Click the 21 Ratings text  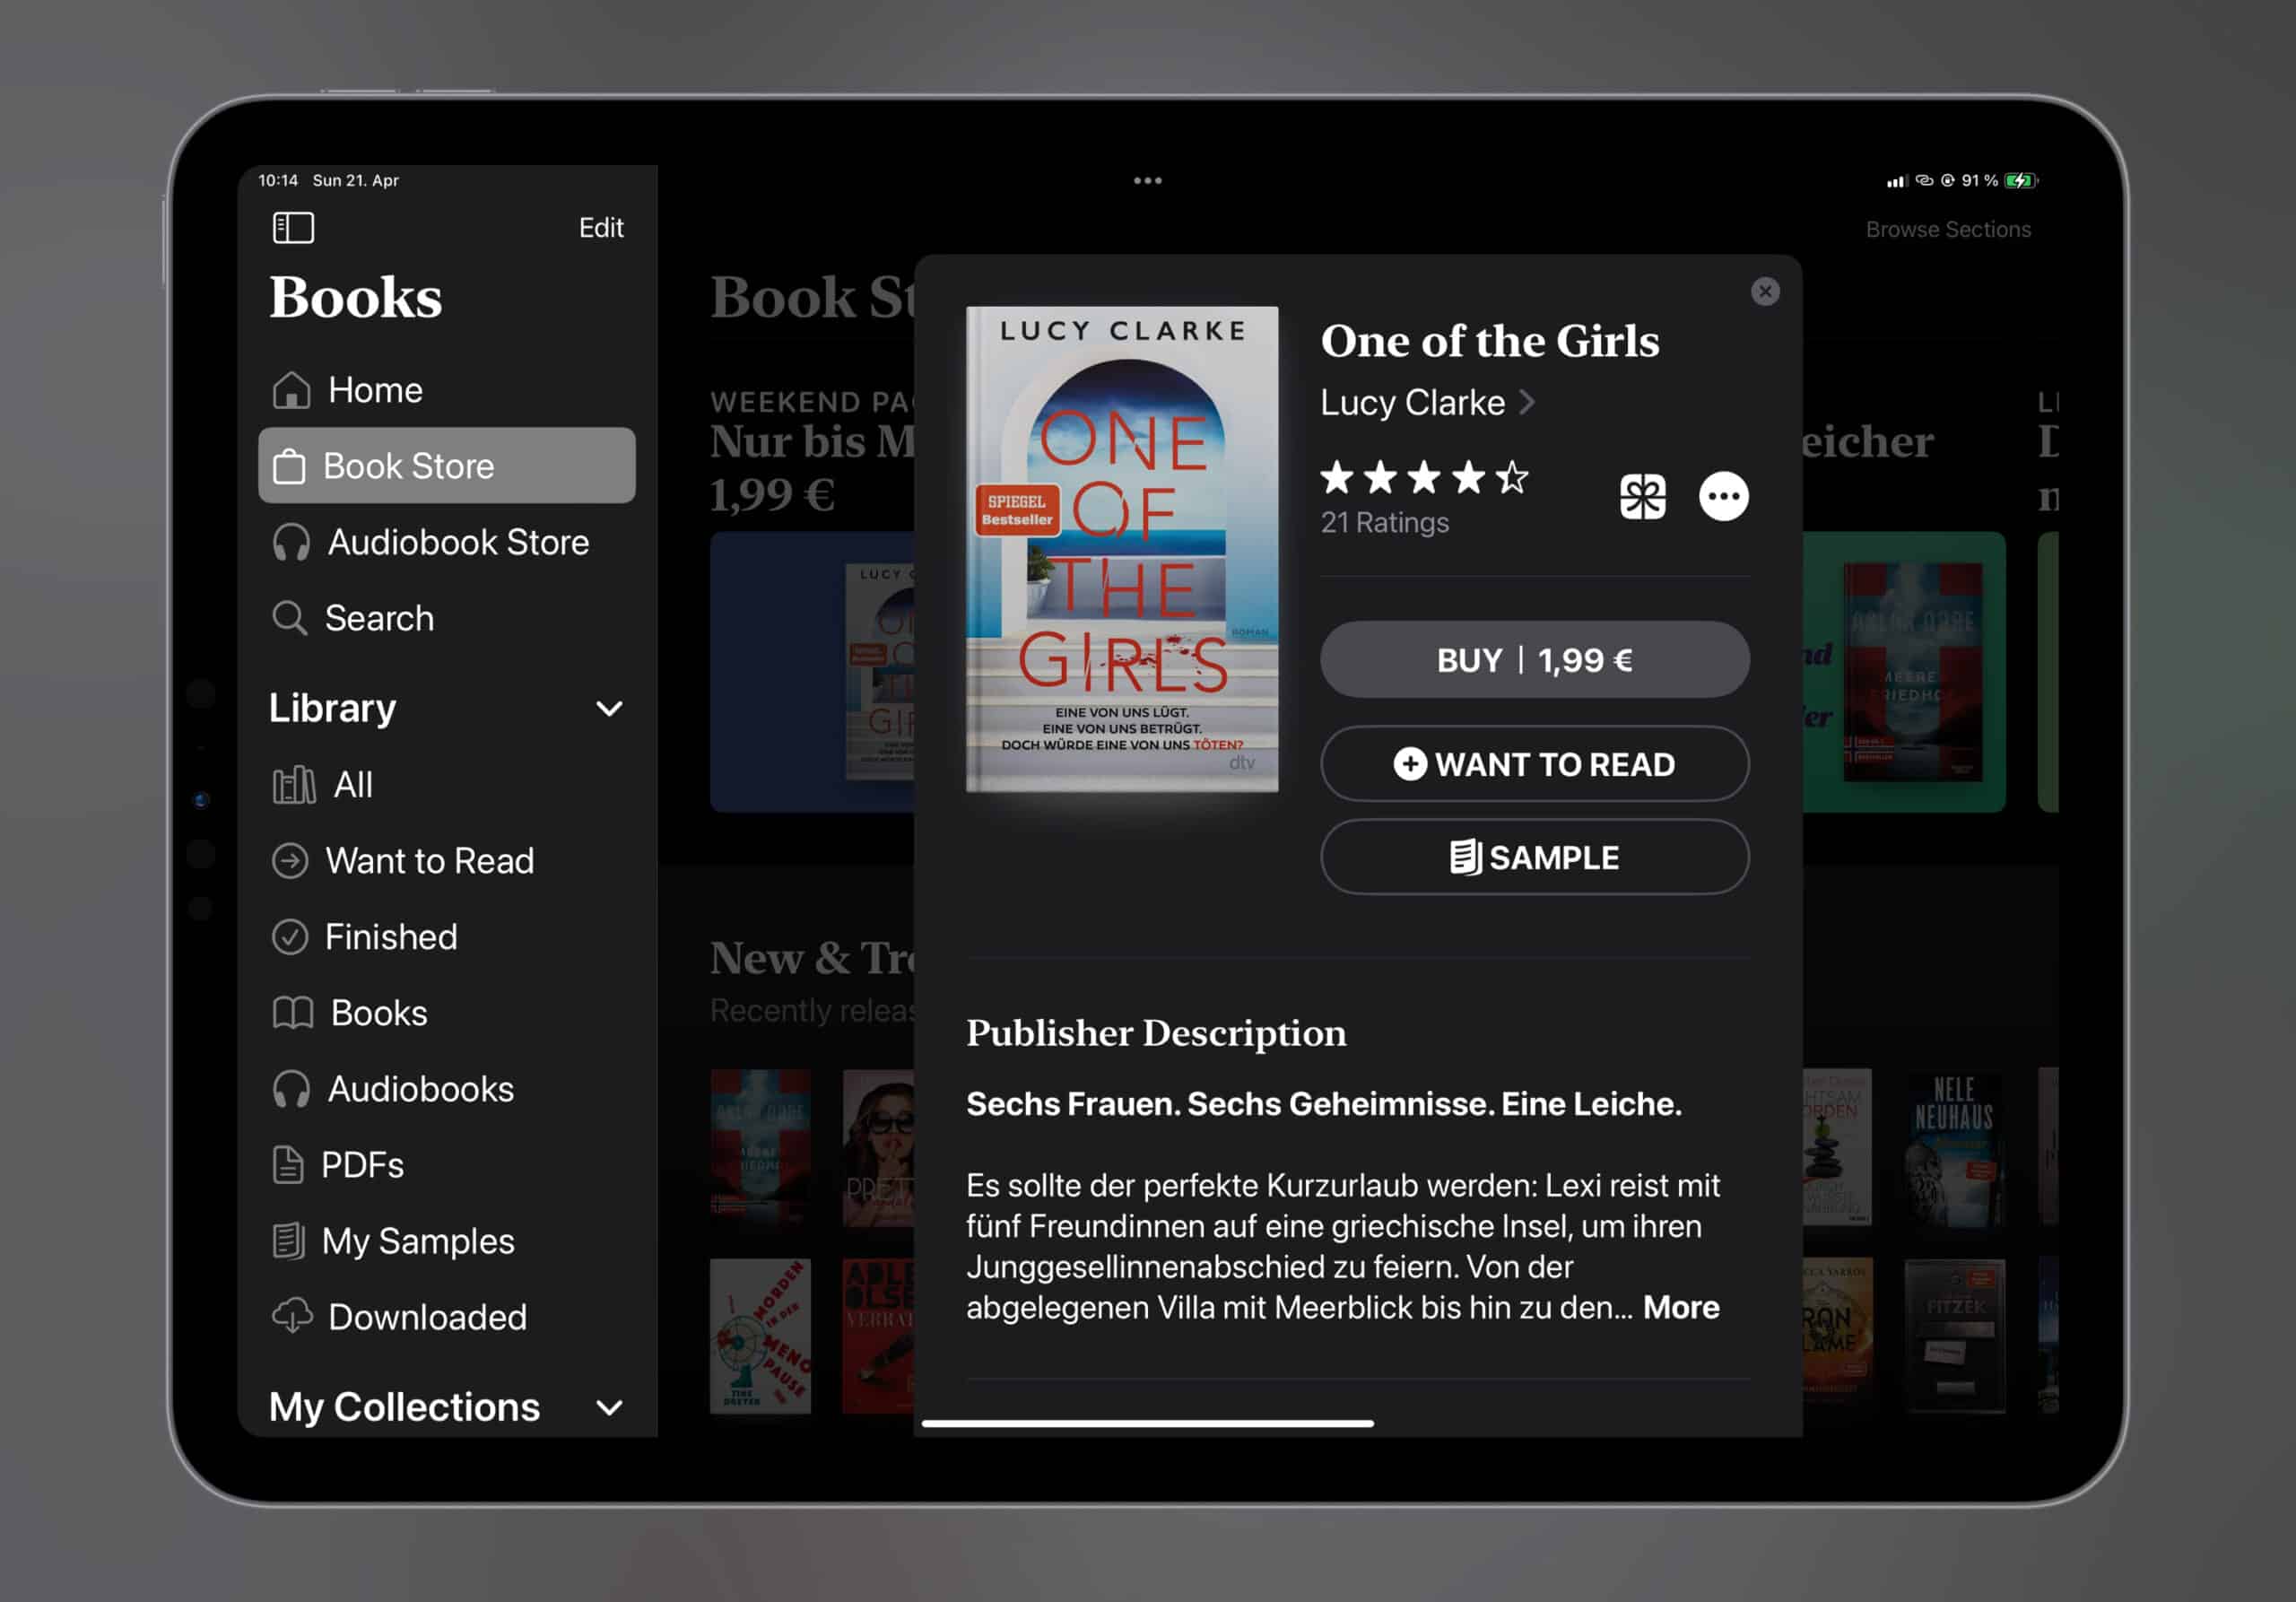coord(1385,523)
